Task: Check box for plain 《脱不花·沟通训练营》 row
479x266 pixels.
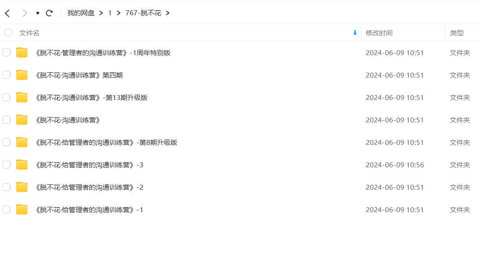Action: coord(6,120)
